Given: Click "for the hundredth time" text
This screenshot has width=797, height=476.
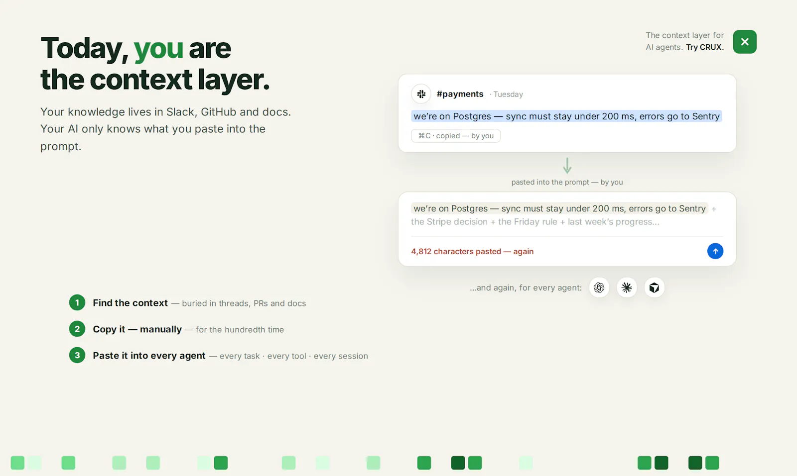Looking at the screenshot, I should (x=240, y=330).
